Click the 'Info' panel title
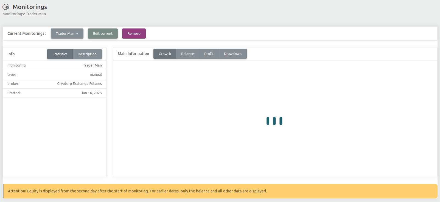The image size is (440, 202). click(x=11, y=54)
